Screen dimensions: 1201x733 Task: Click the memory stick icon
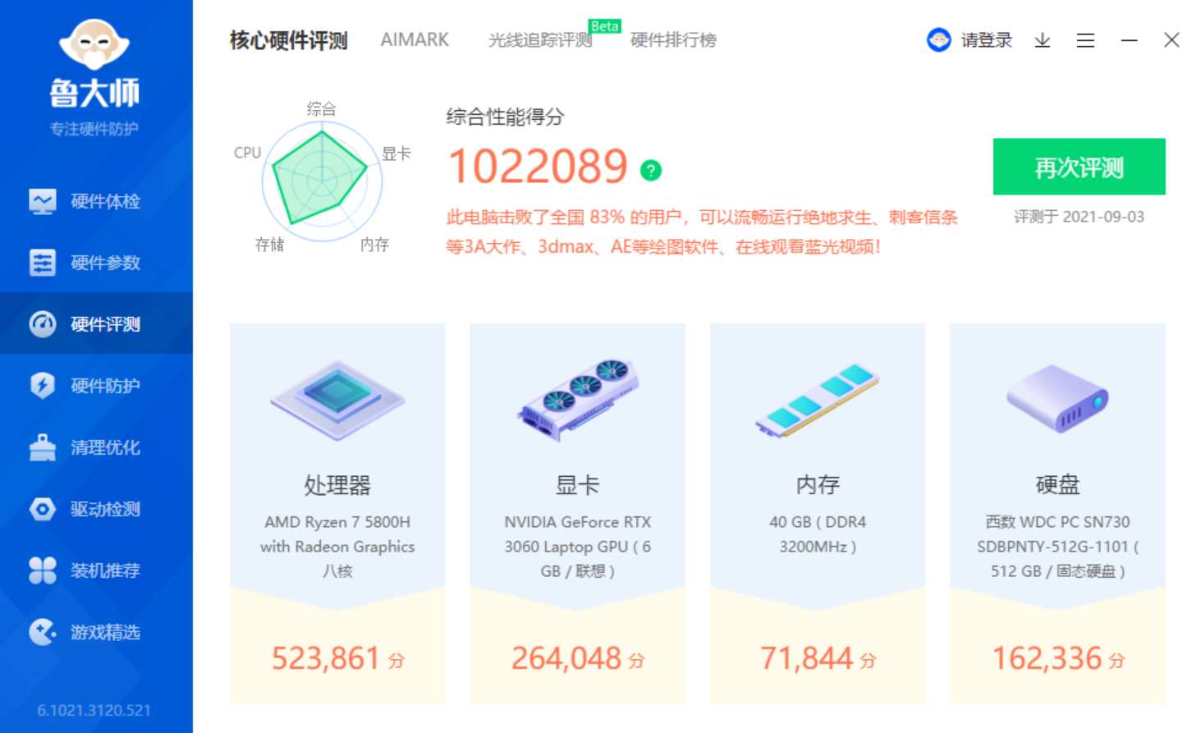click(x=818, y=399)
